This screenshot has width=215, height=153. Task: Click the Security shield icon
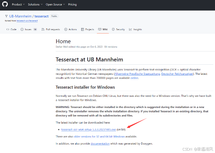(113, 29)
